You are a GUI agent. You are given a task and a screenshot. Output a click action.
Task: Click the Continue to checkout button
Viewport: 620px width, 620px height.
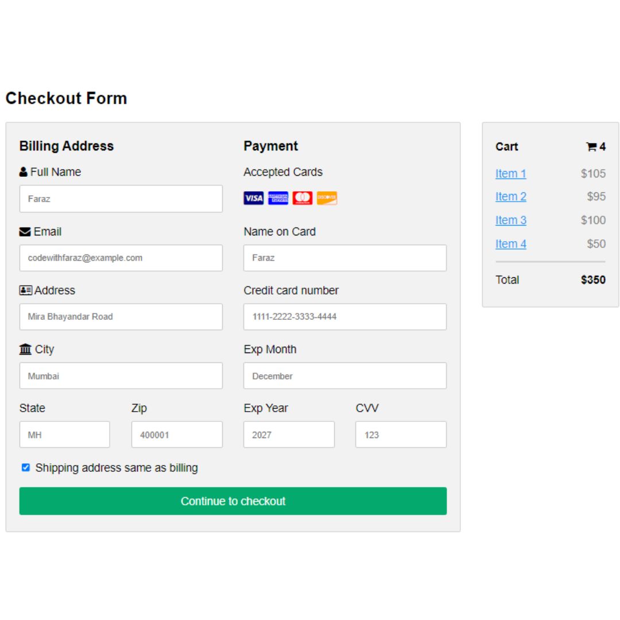click(x=233, y=501)
